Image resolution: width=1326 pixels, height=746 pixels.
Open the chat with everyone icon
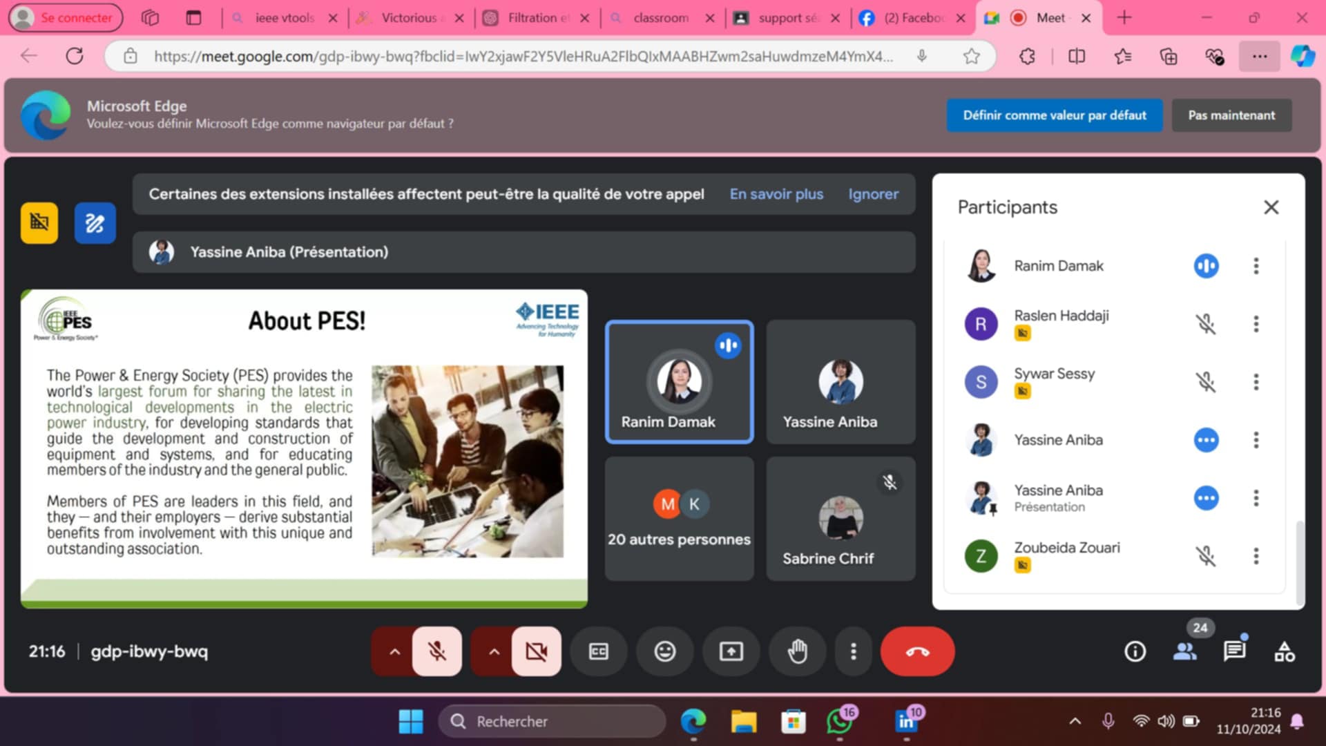point(1234,651)
